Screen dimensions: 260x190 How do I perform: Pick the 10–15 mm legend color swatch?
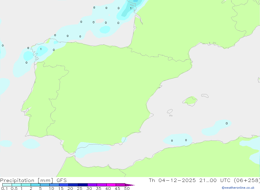pos(54,185)
